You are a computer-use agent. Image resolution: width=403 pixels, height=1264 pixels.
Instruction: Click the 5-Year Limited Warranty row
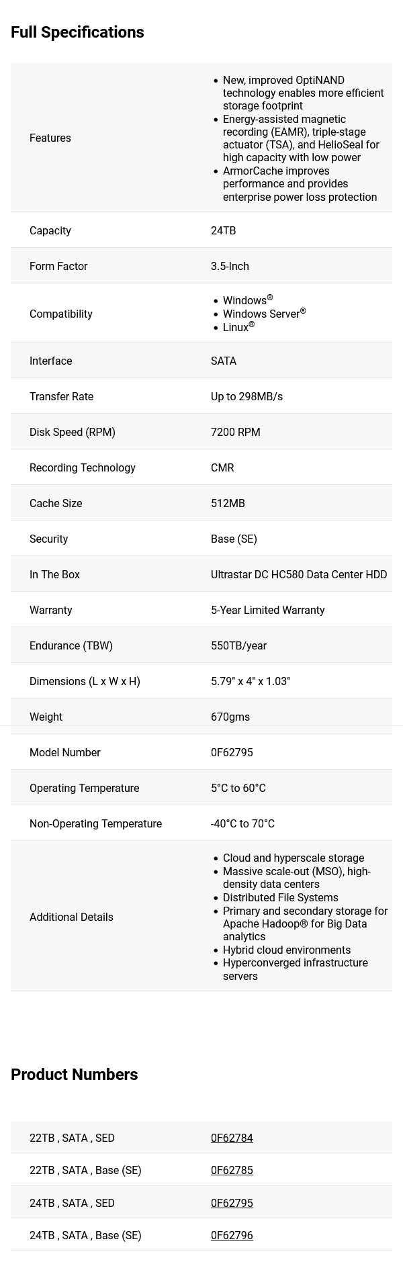point(201,610)
